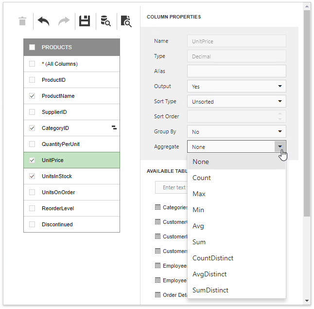Click the Categories table icon
The height and width of the screenshot is (309, 314).
[157, 207]
